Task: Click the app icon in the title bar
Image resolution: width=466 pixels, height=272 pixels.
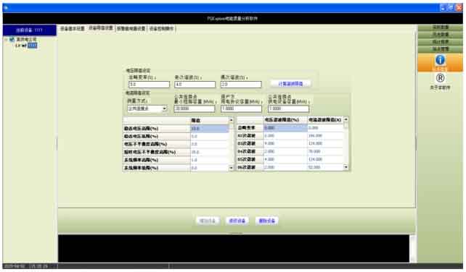Action: point(7,8)
